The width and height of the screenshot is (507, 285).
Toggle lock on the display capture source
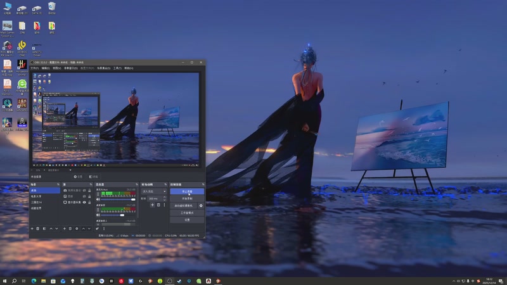89,202
